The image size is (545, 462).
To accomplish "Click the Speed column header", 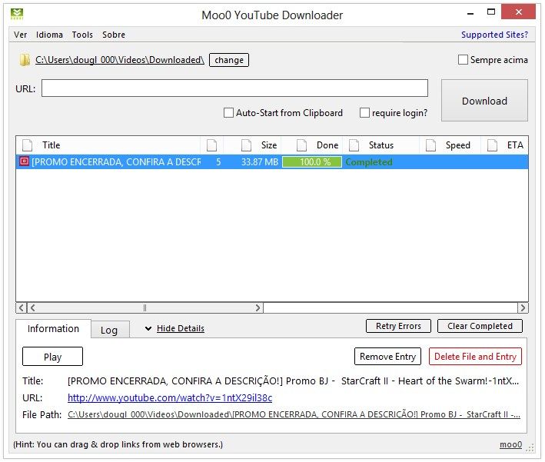I will coord(450,145).
